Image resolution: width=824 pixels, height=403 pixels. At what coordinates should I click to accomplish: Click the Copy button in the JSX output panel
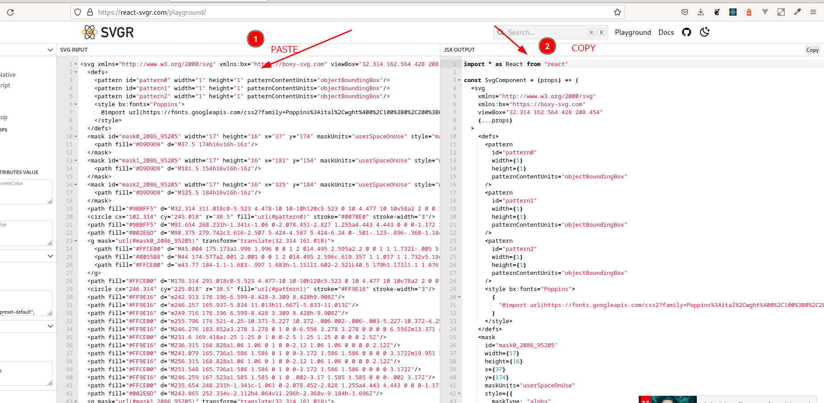coord(812,50)
